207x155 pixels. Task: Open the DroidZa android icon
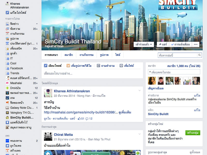coord(7,88)
